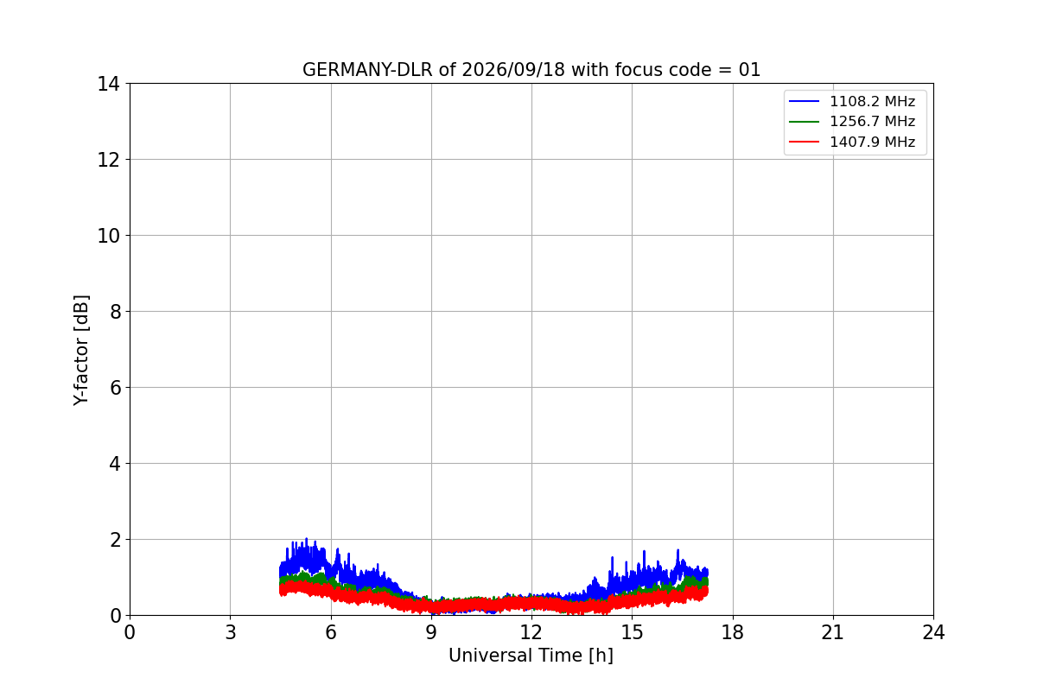Click the x-axis tick label 18

click(733, 633)
